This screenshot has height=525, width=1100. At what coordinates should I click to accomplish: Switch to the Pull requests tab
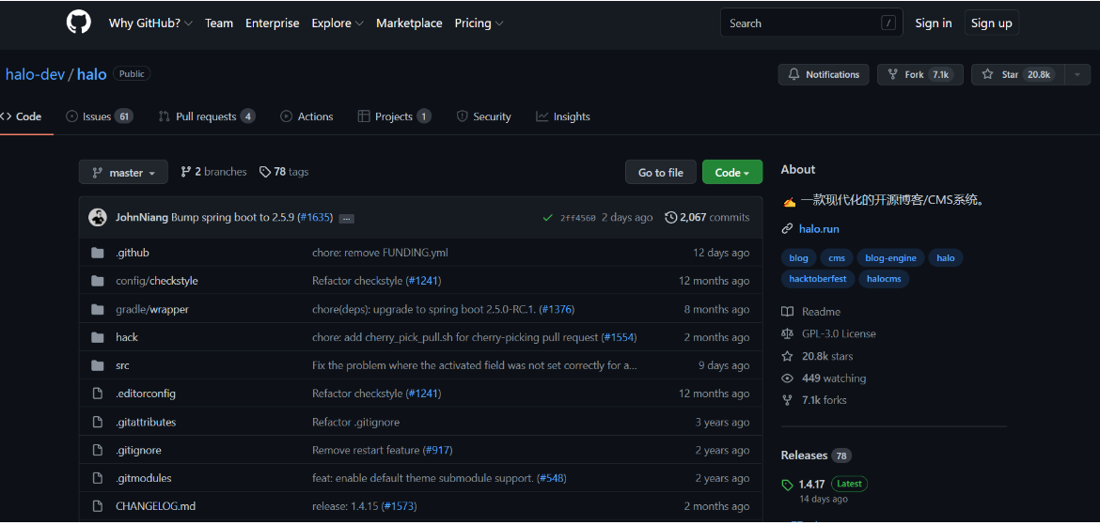[x=207, y=117]
